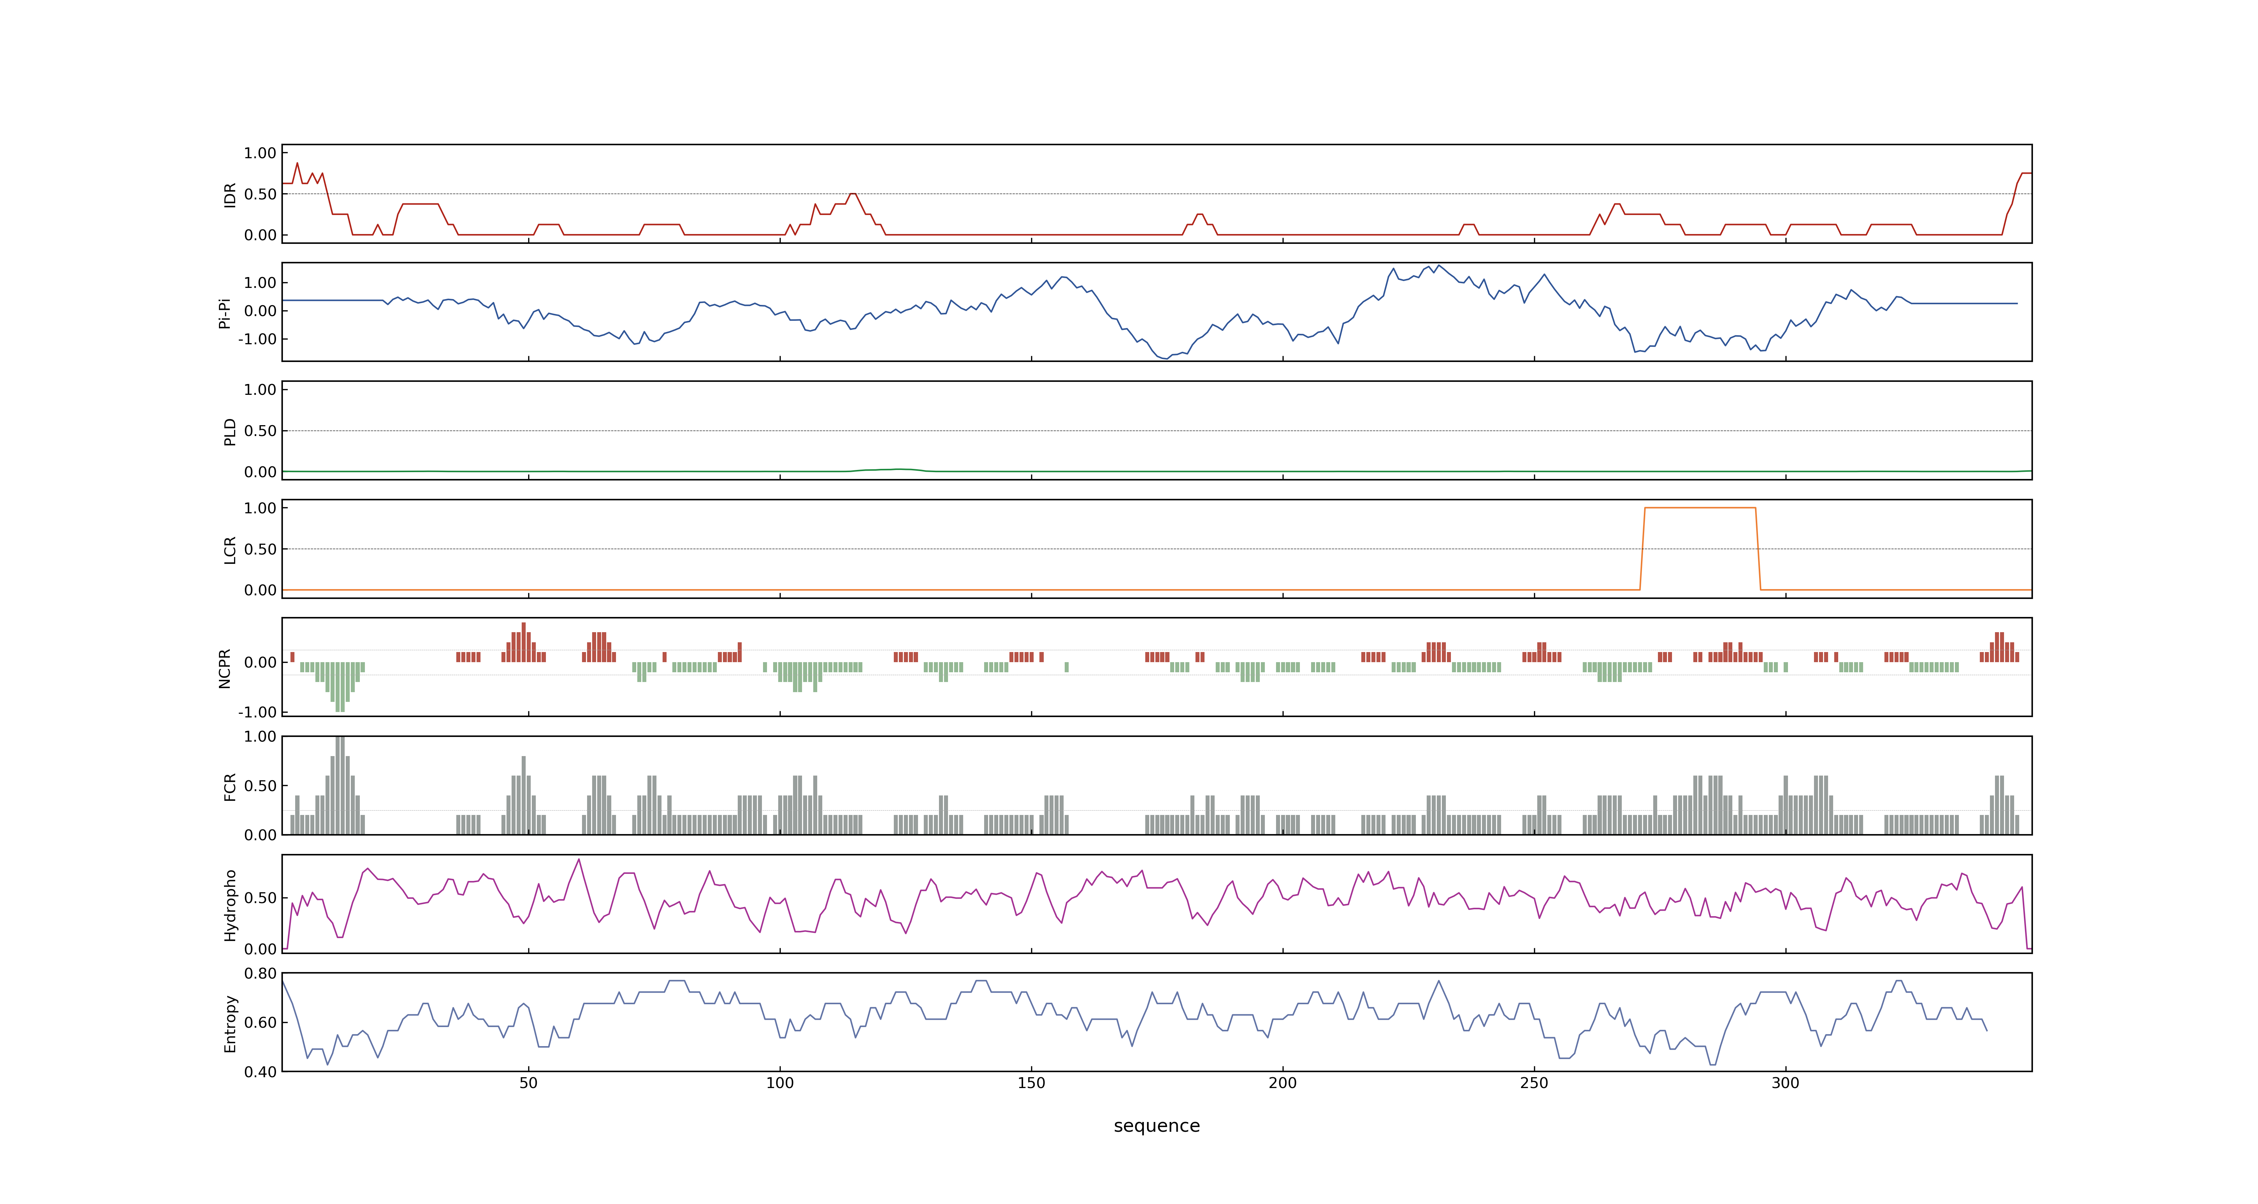Viewport: 2258px width, 1204px height.
Task: Click the 0.50 tick on the Hydropho axis
Action: (260, 898)
